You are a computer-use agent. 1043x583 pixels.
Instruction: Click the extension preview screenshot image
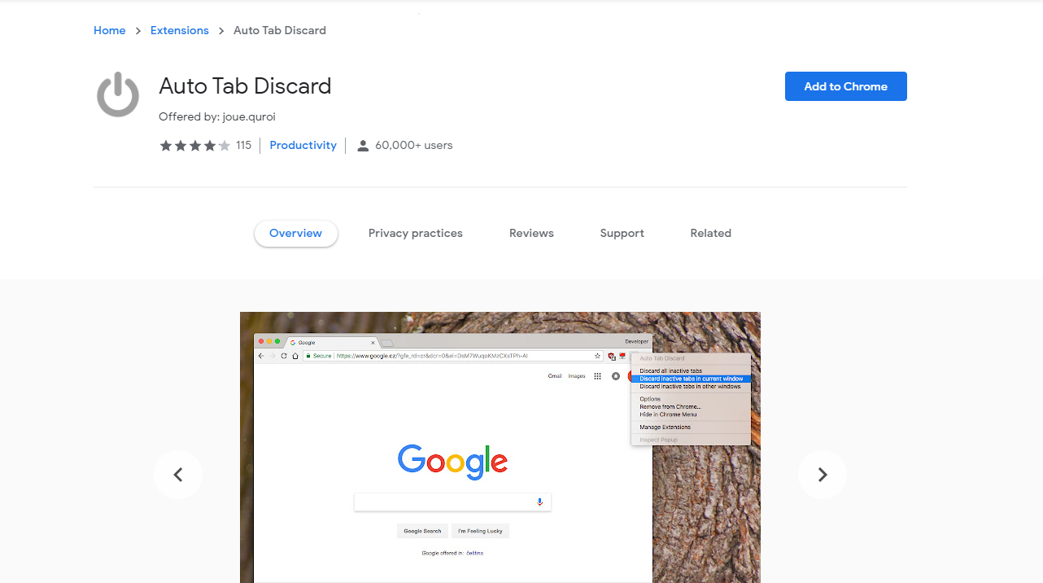pos(500,447)
